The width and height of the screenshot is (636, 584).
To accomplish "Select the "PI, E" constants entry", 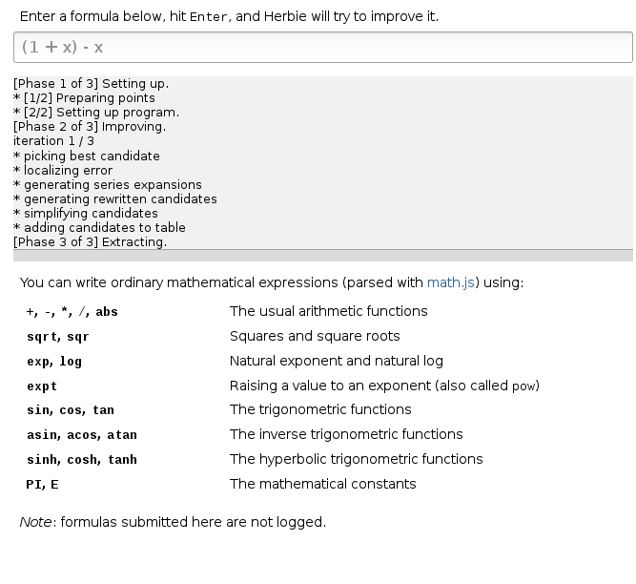I will pyautogui.click(x=42, y=485).
